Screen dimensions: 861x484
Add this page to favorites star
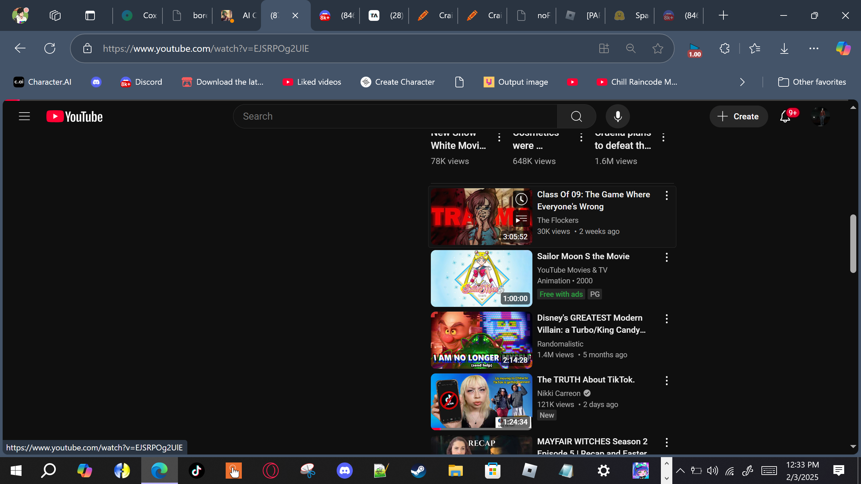pos(658,48)
